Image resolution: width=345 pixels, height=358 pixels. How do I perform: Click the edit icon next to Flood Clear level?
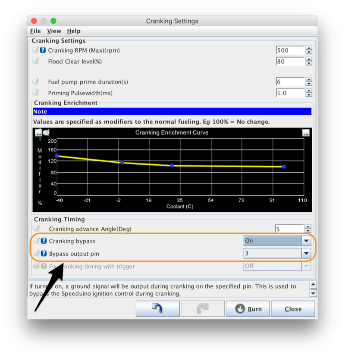[36, 61]
